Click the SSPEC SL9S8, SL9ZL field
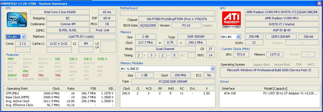The width and height of the screenshot is (323, 112). pyautogui.click(x=68, y=30)
